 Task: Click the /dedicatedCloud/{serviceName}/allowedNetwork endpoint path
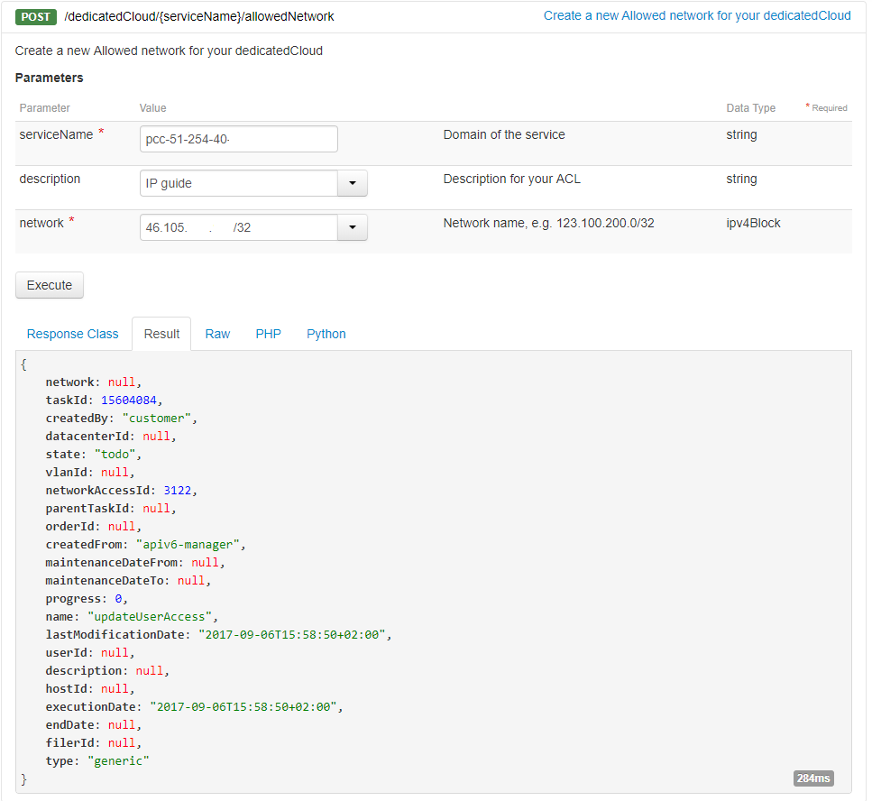pyautogui.click(x=199, y=16)
